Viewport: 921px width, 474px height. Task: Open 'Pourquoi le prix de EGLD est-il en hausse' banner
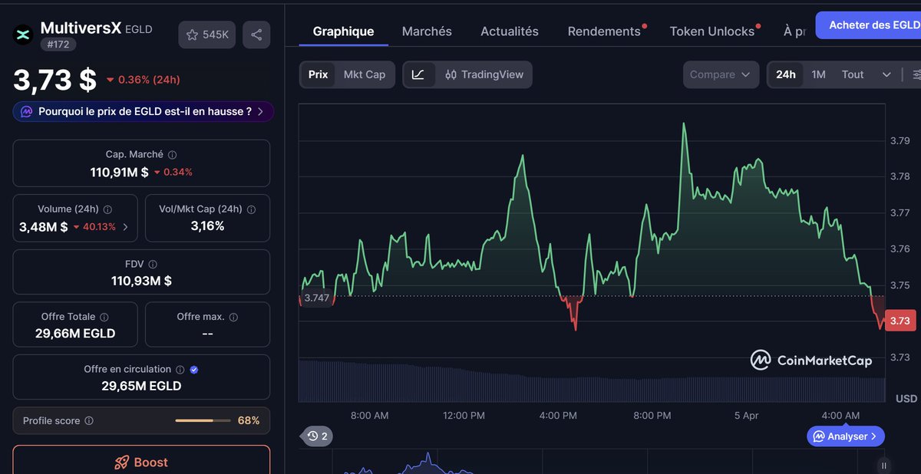click(x=144, y=111)
